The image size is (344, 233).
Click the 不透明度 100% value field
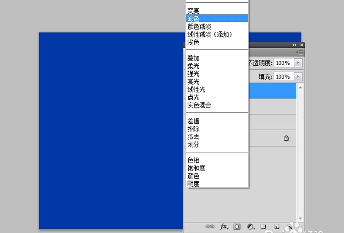tap(284, 63)
